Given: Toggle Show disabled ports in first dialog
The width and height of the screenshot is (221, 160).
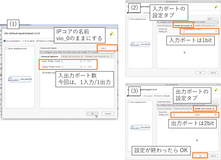Looking at the screenshot, I should click(x=7, y=49).
